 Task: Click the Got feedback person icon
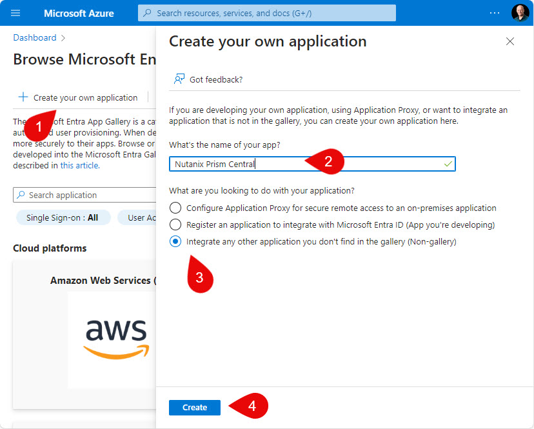(x=179, y=79)
